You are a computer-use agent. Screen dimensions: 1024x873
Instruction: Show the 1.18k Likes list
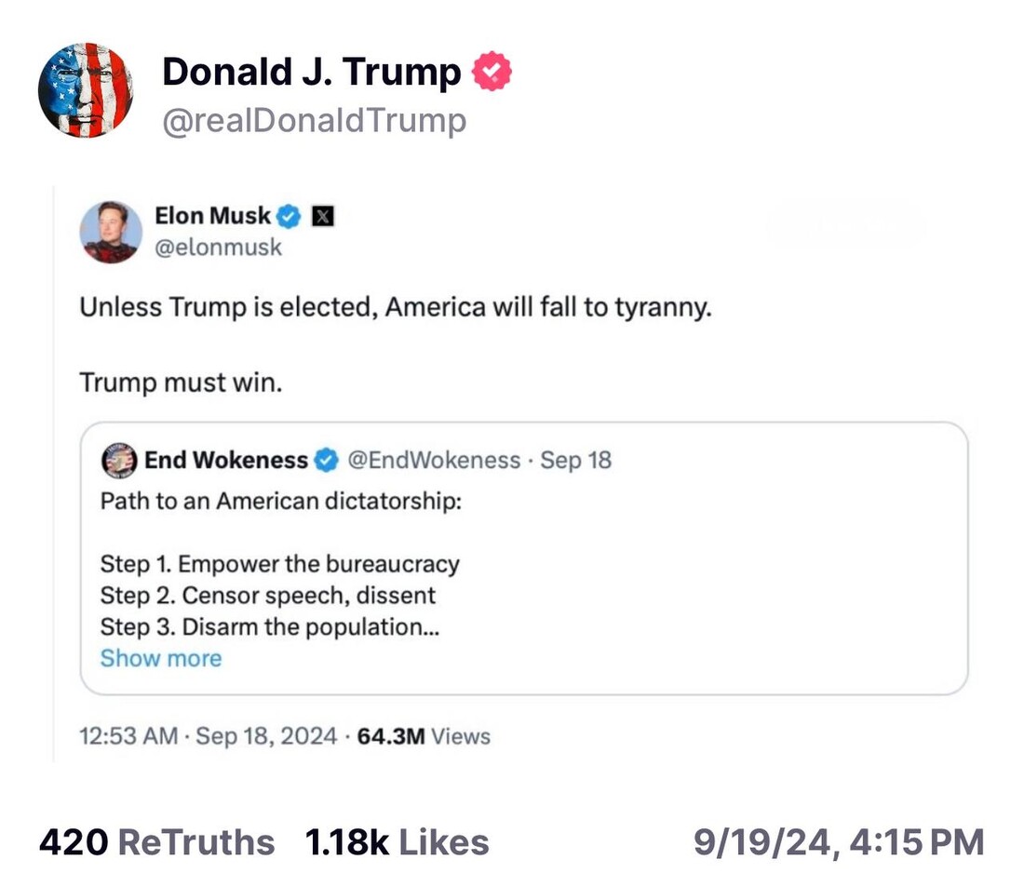tap(397, 842)
